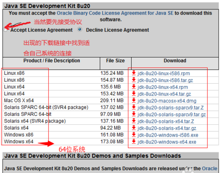This screenshot has height=173, width=221.
Task: Click the Windows x64 row label
Action: (18, 141)
